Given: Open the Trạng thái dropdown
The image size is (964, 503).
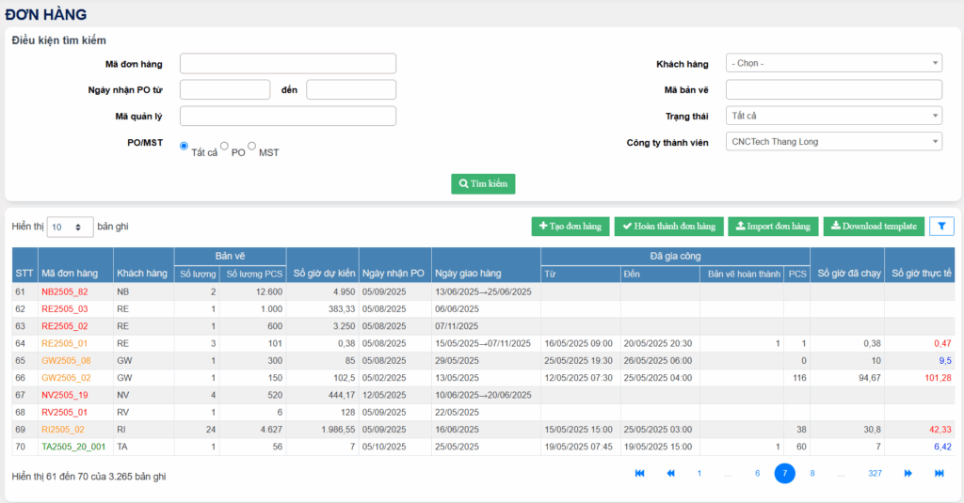Looking at the screenshot, I should click(833, 116).
